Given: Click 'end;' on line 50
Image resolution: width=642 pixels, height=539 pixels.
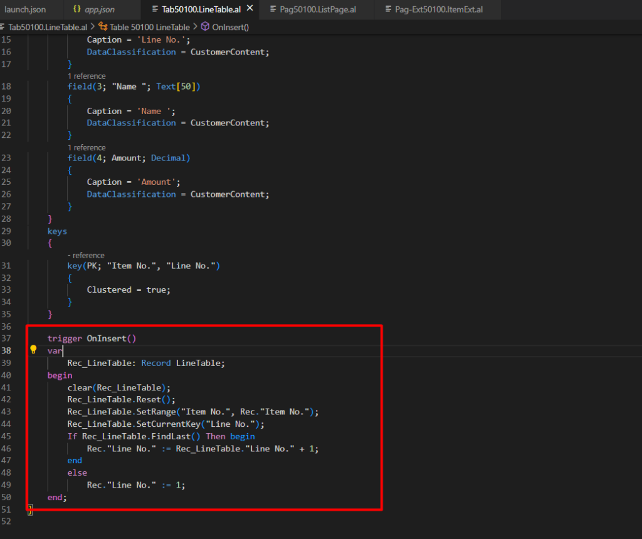Looking at the screenshot, I should tap(57, 497).
